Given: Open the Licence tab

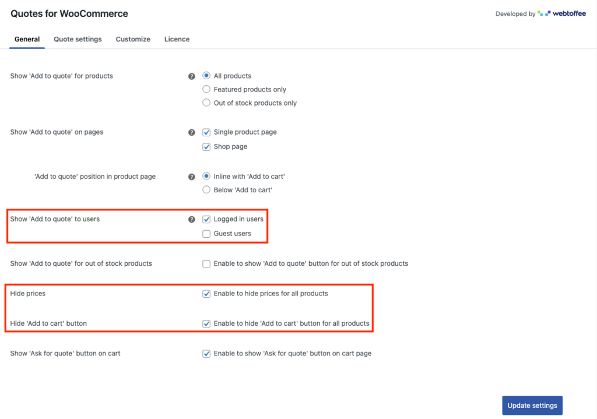Looking at the screenshot, I should (x=177, y=39).
